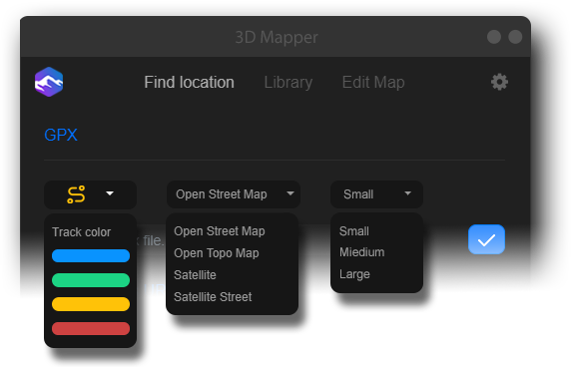Open the Library tab
Screen dimensions: 572x367
(x=288, y=83)
